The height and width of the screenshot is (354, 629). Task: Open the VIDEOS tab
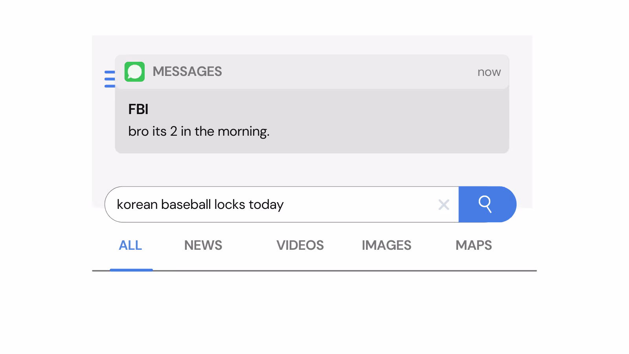[300, 245]
